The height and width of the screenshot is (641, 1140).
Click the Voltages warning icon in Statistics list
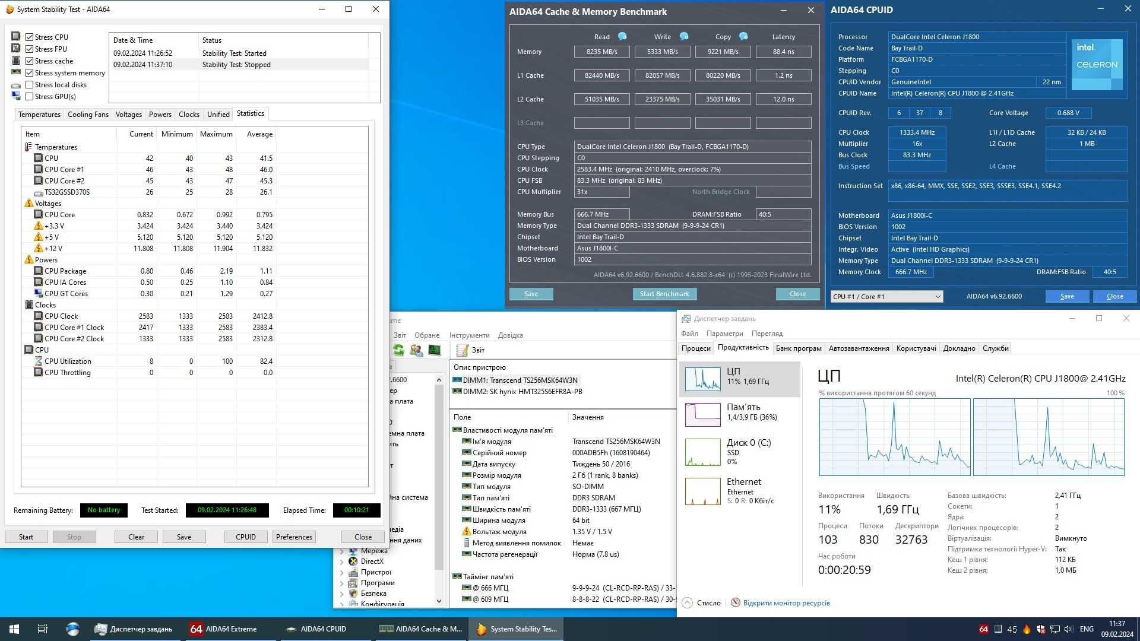28,204
